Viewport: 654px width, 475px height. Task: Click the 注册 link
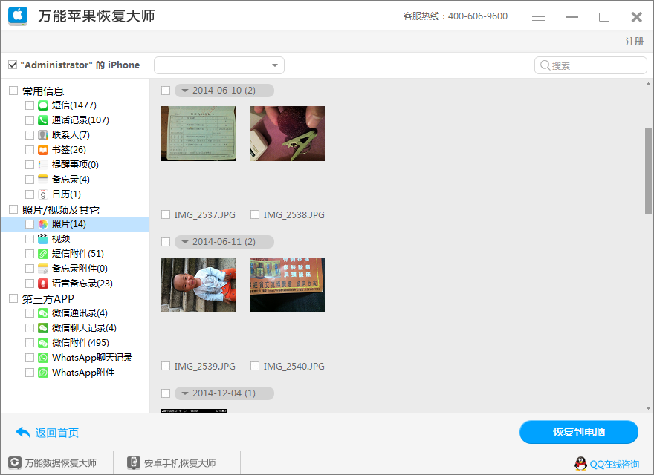(x=634, y=42)
